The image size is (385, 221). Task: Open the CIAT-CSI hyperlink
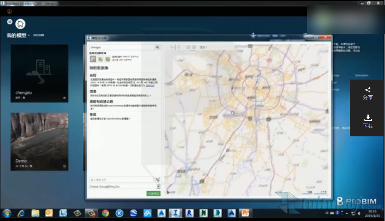150,85
